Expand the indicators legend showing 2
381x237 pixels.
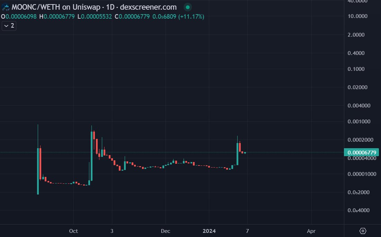9,26
